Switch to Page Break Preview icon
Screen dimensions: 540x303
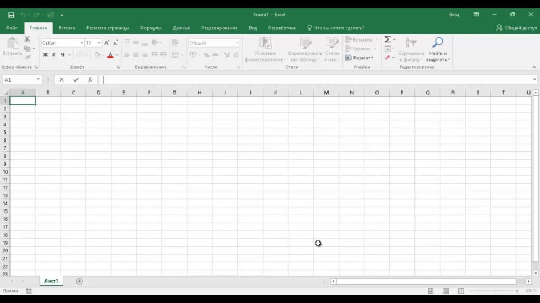[461, 291]
